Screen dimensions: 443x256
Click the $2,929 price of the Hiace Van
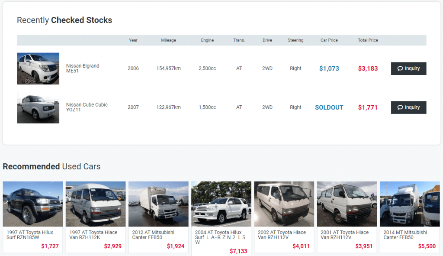tap(112, 246)
